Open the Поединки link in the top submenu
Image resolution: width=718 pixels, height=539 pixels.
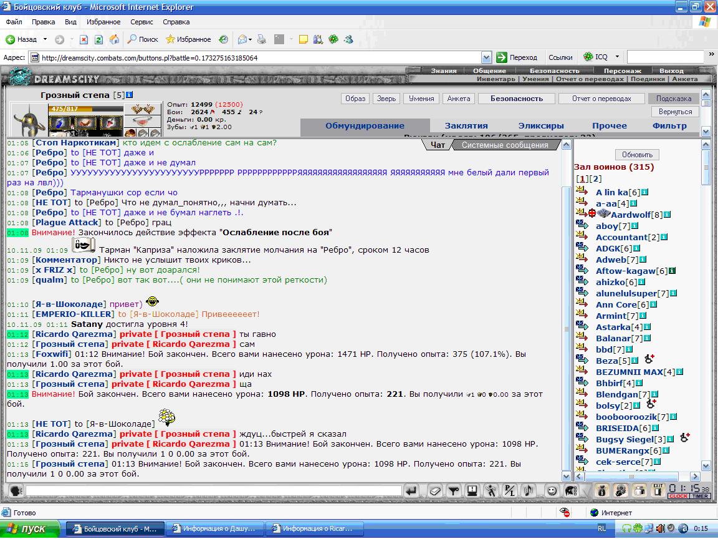pyautogui.click(x=648, y=79)
